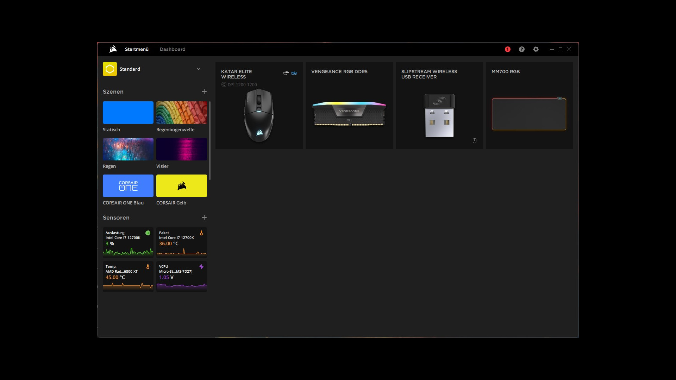This screenshot has width=676, height=380.
Task: Click the Katar Elite battery status icon
Action: click(x=294, y=73)
